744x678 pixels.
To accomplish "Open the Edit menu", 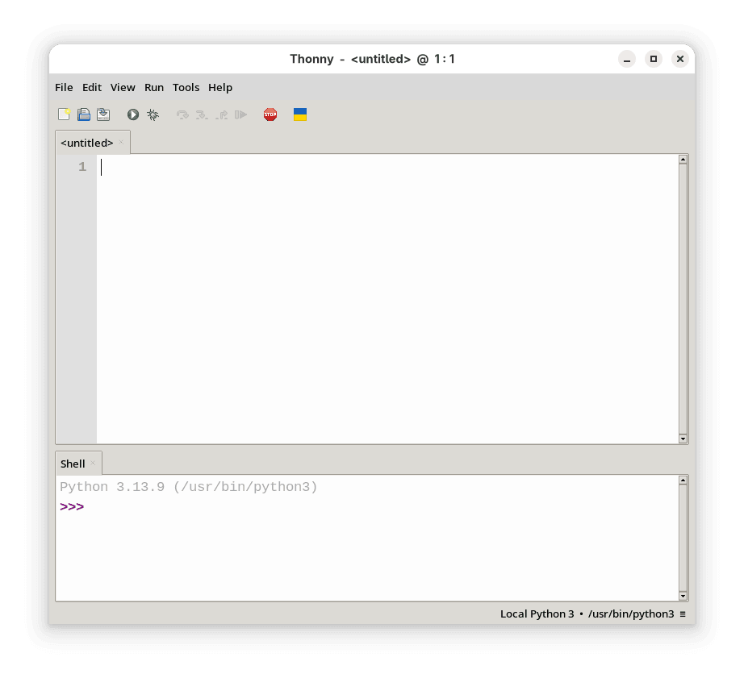I will [x=91, y=87].
